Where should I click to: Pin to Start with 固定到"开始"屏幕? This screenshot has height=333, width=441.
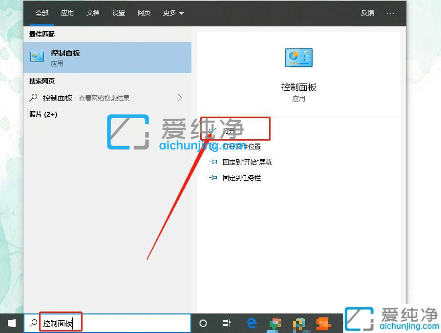247,162
